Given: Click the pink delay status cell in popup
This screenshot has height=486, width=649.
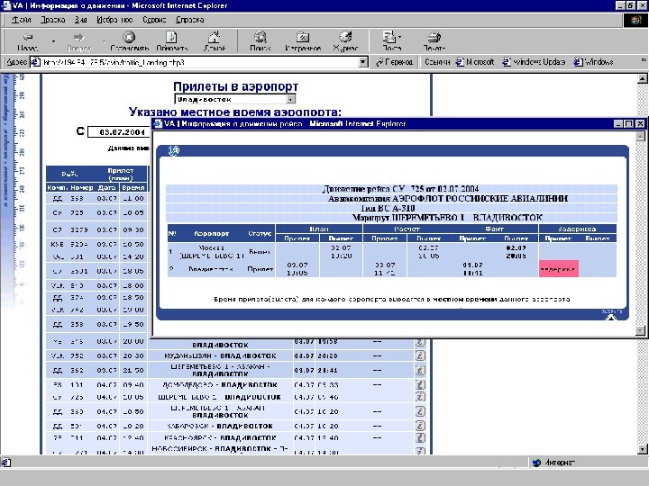Looking at the screenshot, I should 559,268.
